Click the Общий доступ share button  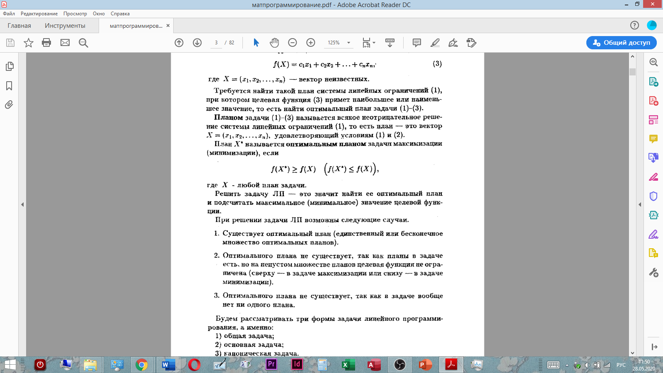[621, 43]
